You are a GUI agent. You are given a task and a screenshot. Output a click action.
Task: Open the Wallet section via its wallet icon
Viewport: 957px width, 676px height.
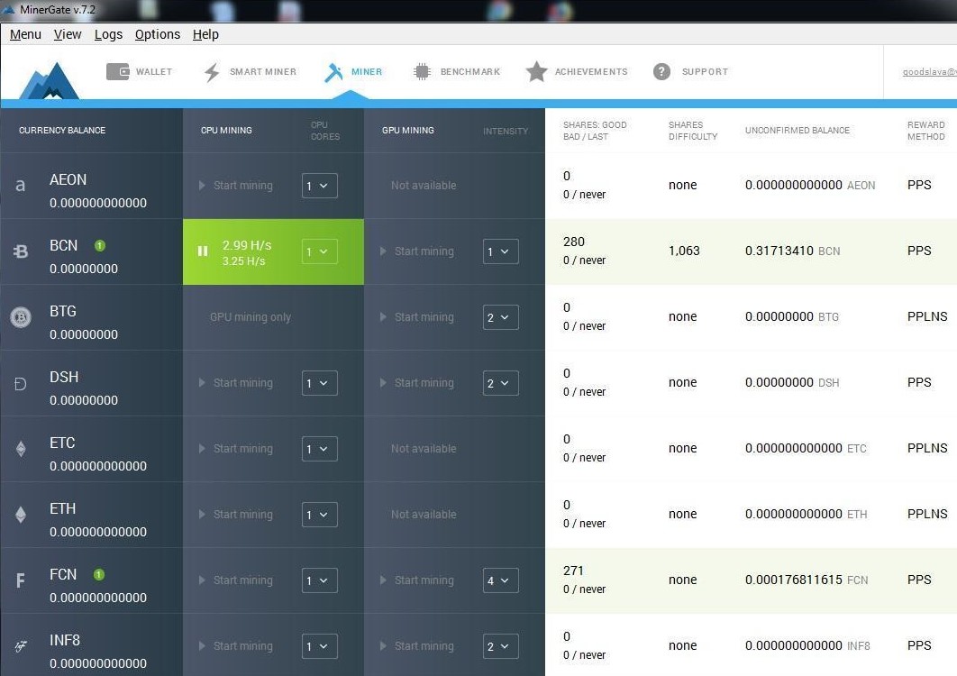[118, 71]
